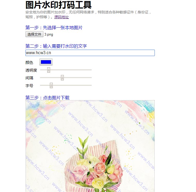The image size is (196, 192).
Task: Open the 源码地址 source code link
Action: point(61,17)
